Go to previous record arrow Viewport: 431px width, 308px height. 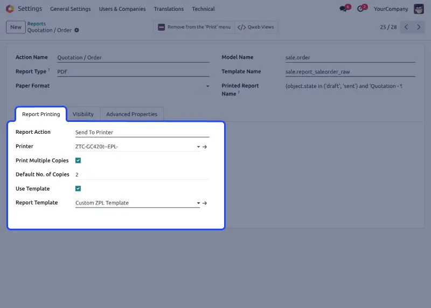tap(406, 27)
